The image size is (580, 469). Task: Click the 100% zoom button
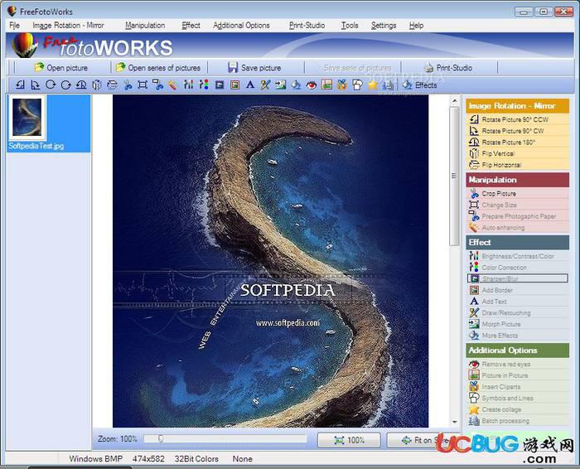coord(349,440)
